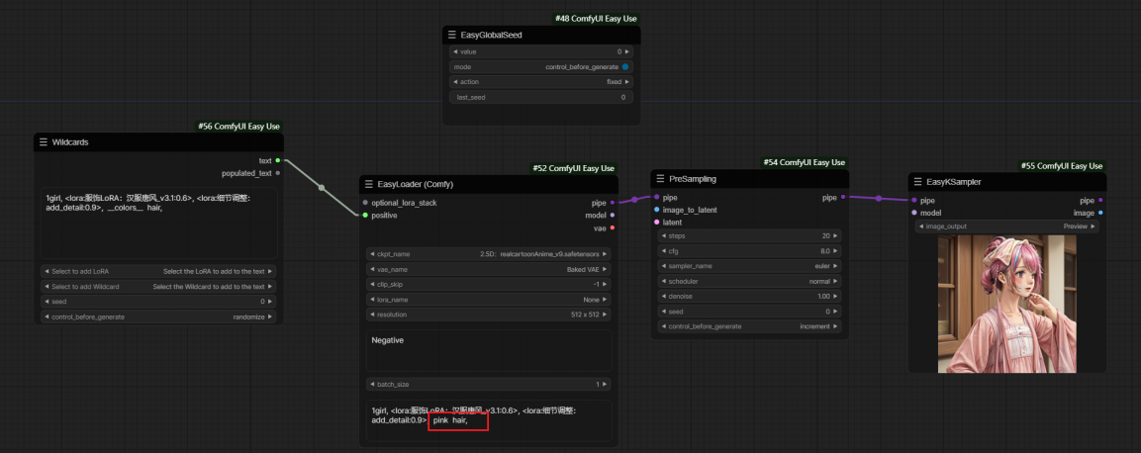Click the PreSampling latent input socket

tap(657, 223)
